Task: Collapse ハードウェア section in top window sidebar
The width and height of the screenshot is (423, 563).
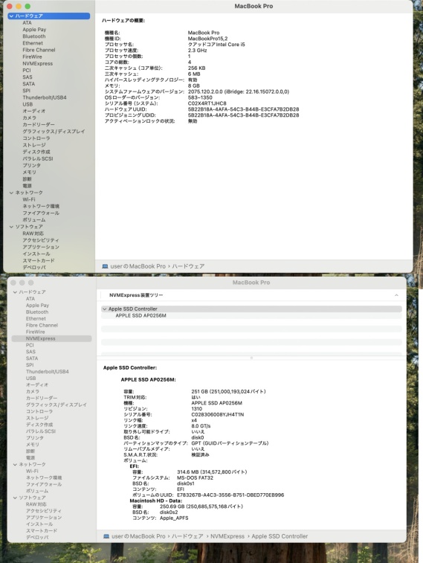Action: click(11, 16)
